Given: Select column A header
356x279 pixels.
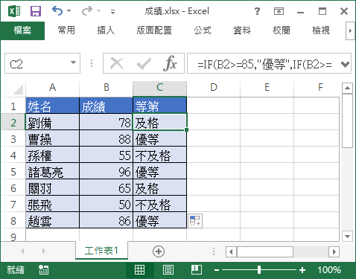Looking at the screenshot, I should 52,87.
